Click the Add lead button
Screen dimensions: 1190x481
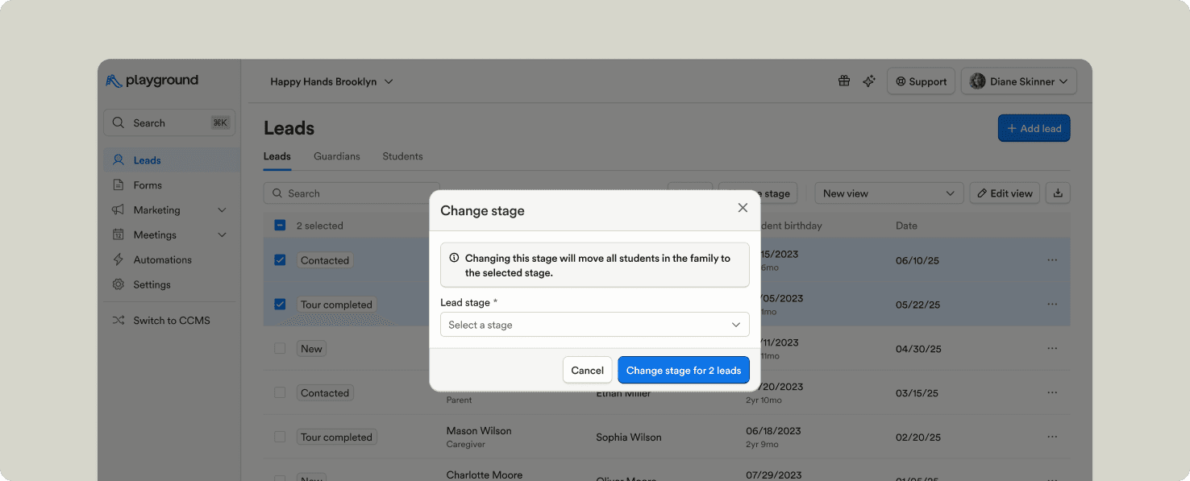[1034, 128]
